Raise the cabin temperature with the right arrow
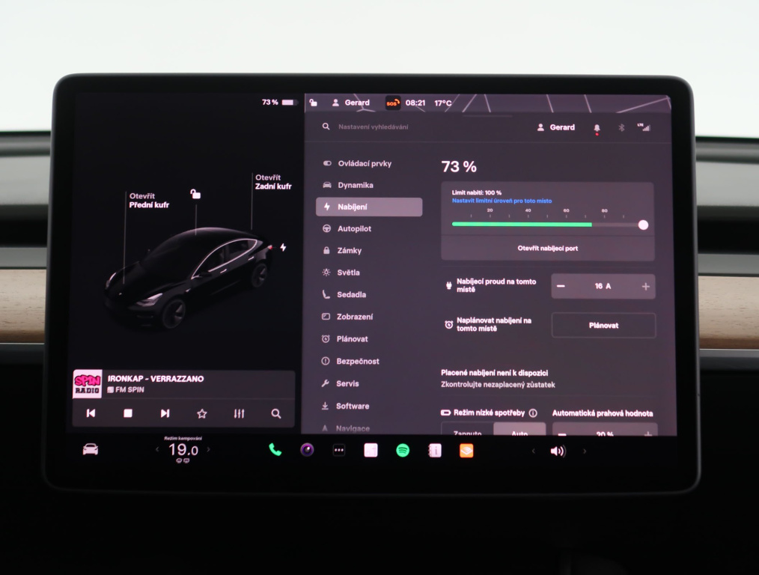Viewport: 759px width, 575px height. [209, 449]
